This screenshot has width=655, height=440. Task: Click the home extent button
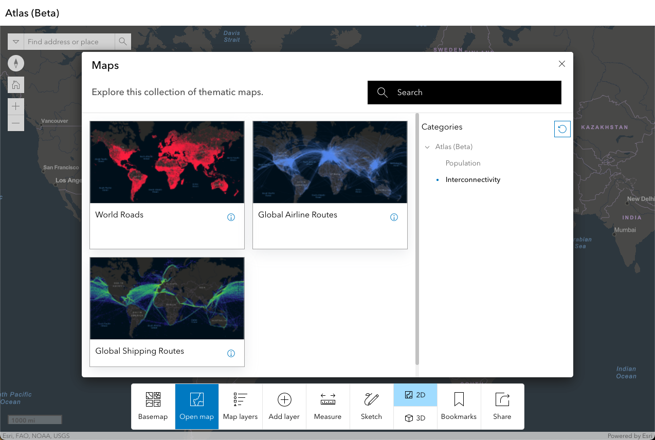16,84
